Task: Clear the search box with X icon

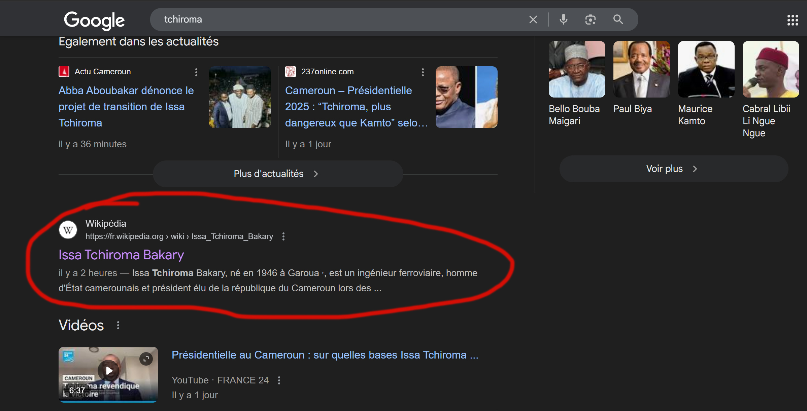Action: pyautogui.click(x=533, y=20)
